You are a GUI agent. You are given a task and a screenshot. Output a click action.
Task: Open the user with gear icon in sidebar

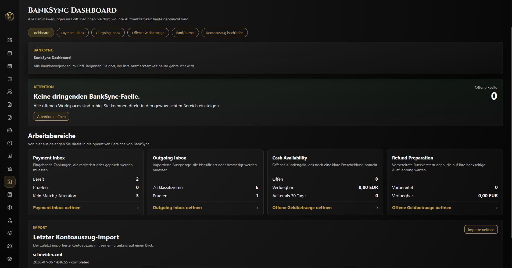10,220
